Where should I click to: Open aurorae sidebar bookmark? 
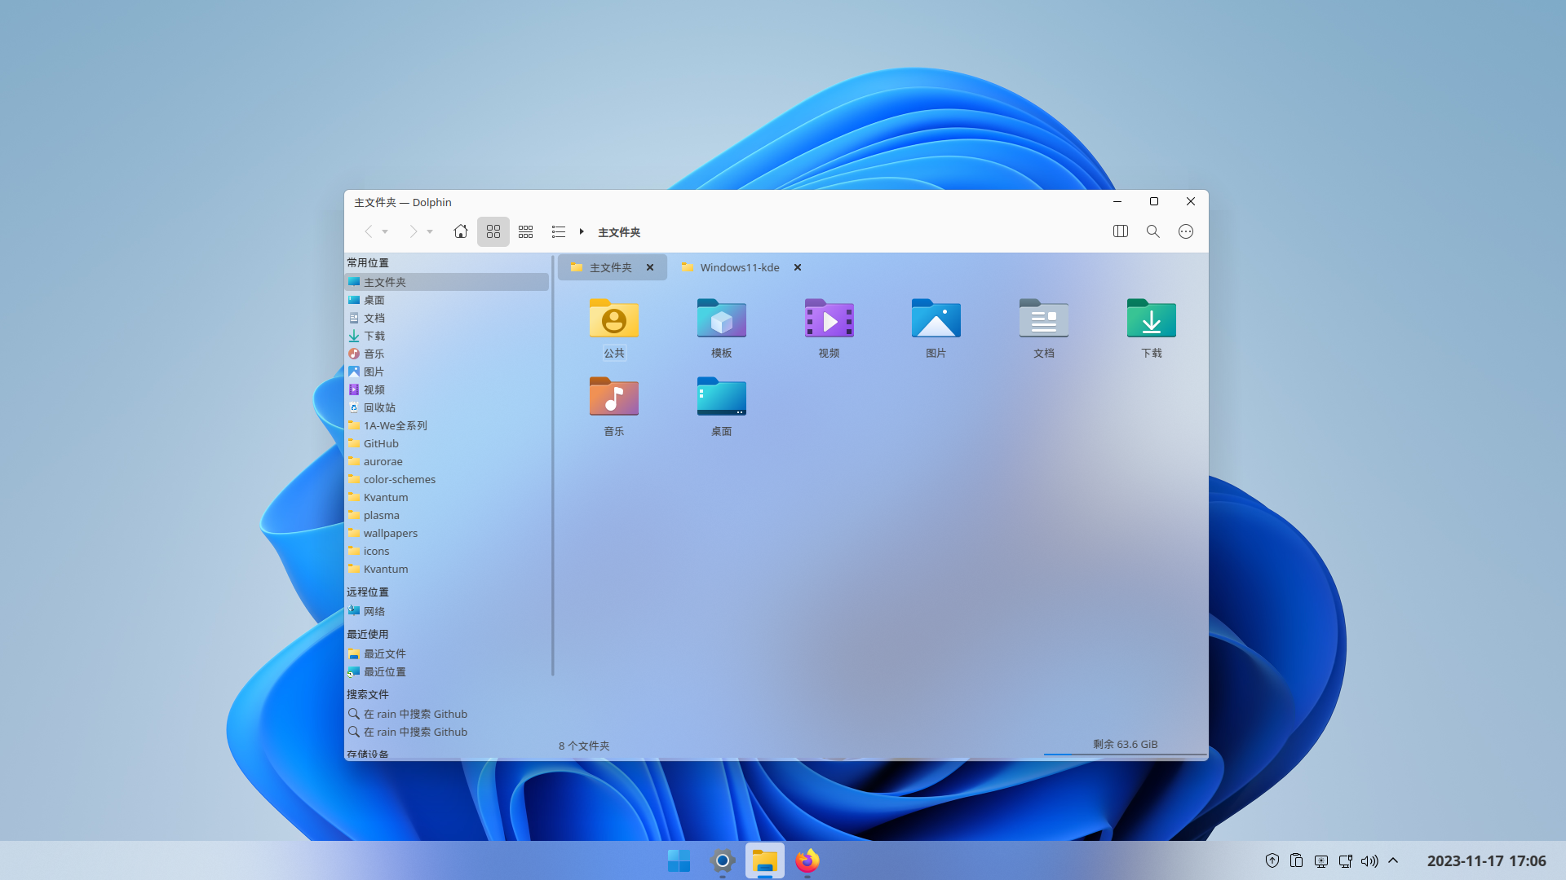(447, 461)
